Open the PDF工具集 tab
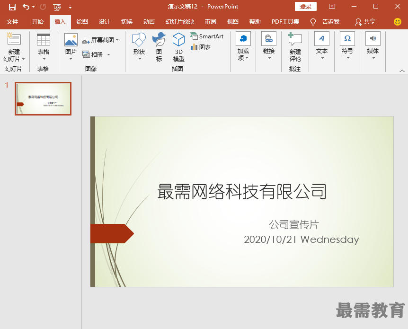The width and height of the screenshot is (408, 329). point(285,22)
